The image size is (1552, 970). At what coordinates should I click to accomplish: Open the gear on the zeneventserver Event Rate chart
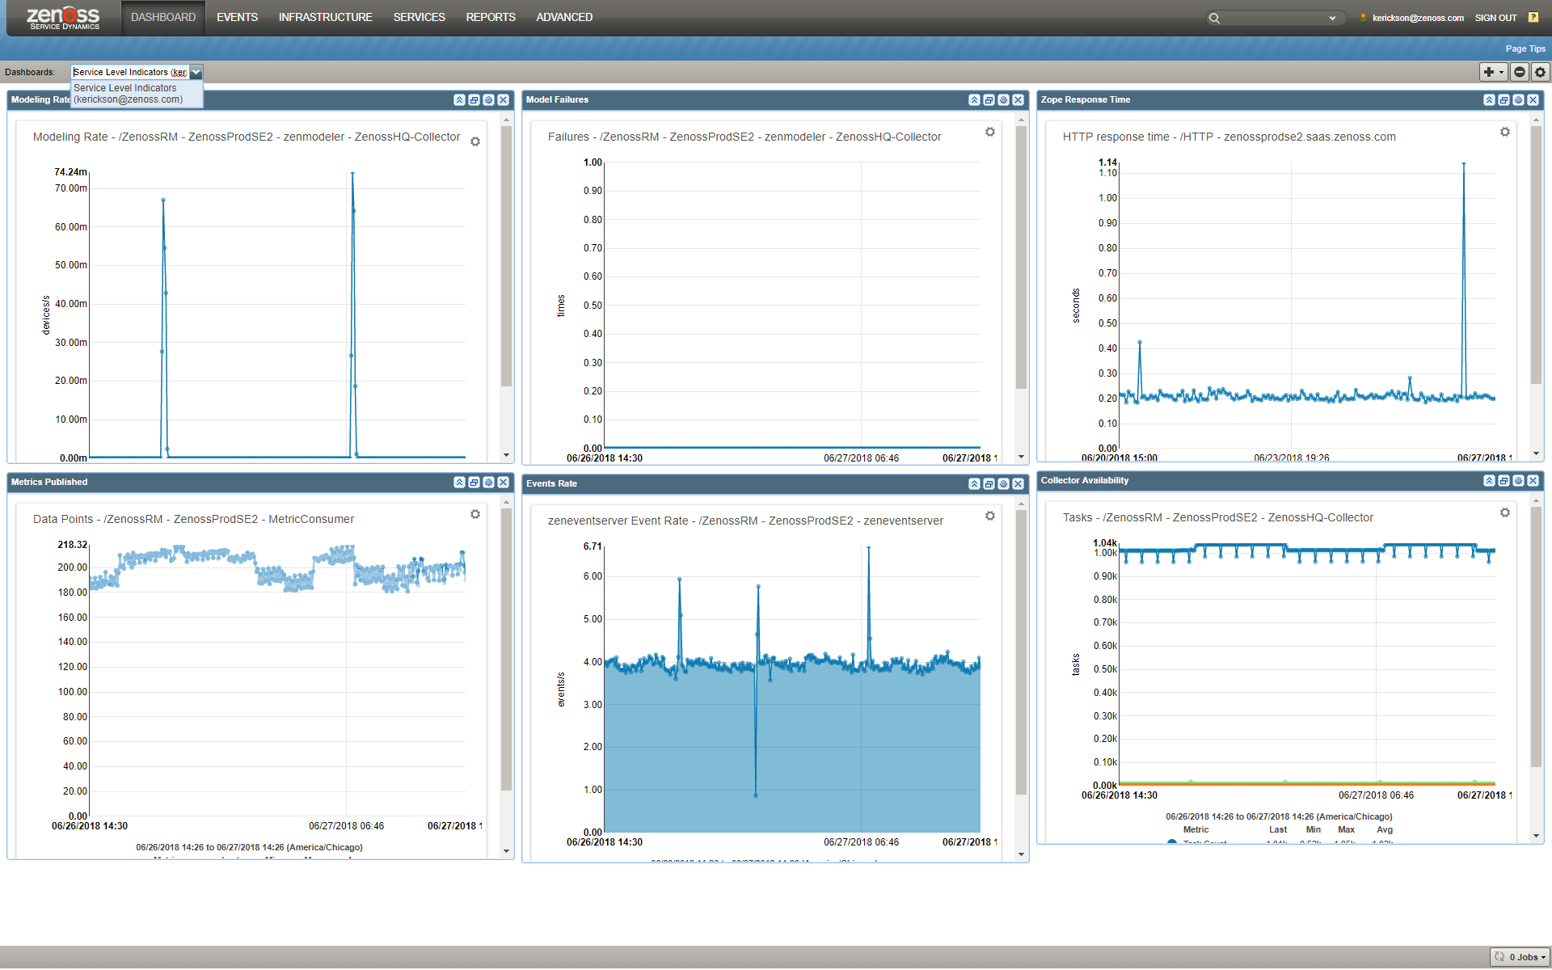(x=989, y=516)
